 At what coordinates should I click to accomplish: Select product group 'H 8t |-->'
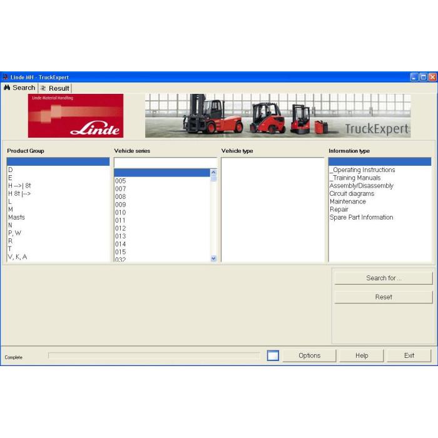[58, 193]
